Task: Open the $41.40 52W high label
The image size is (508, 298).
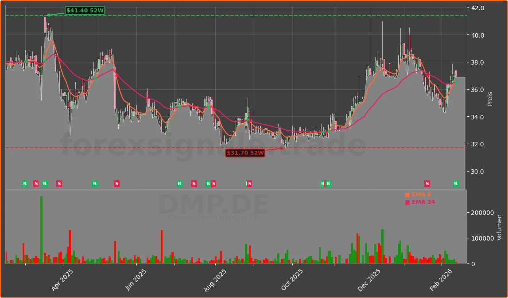Action: click(x=84, y=9)
